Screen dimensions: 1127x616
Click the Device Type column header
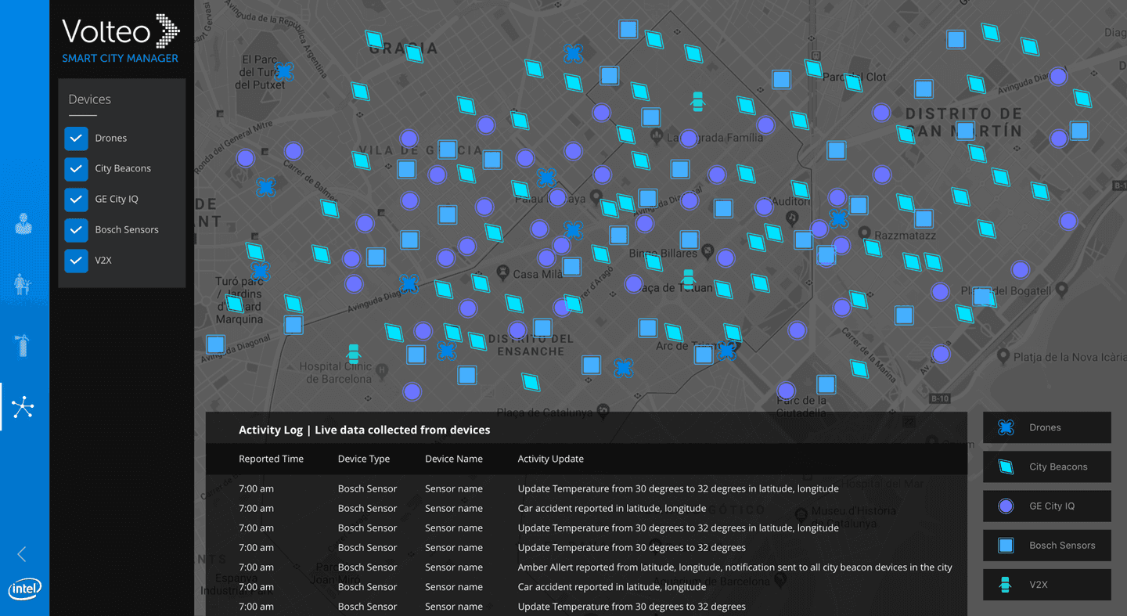click(x=364, y=459)
